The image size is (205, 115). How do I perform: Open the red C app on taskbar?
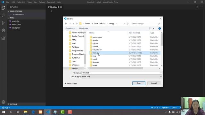[x=70, y=112]
